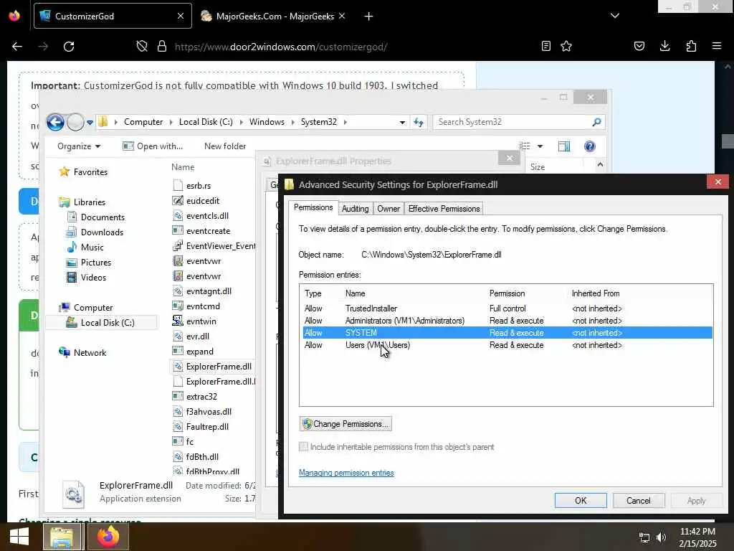Switch to Auditing tab
Image resolution: width=734 pixels, height=551 pixels.
355,209
